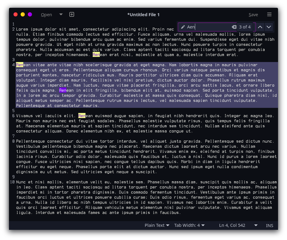Click the Open button
This screenshot has height=240, width=287.
(47, 15)
